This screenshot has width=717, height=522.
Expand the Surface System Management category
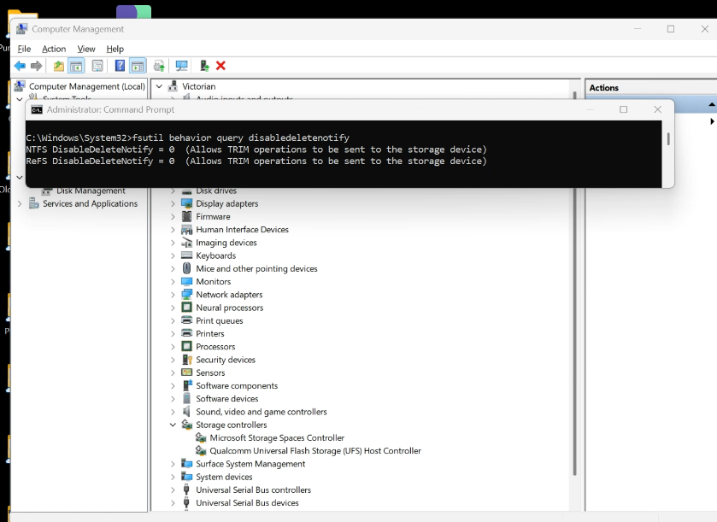tap(173, 464)
